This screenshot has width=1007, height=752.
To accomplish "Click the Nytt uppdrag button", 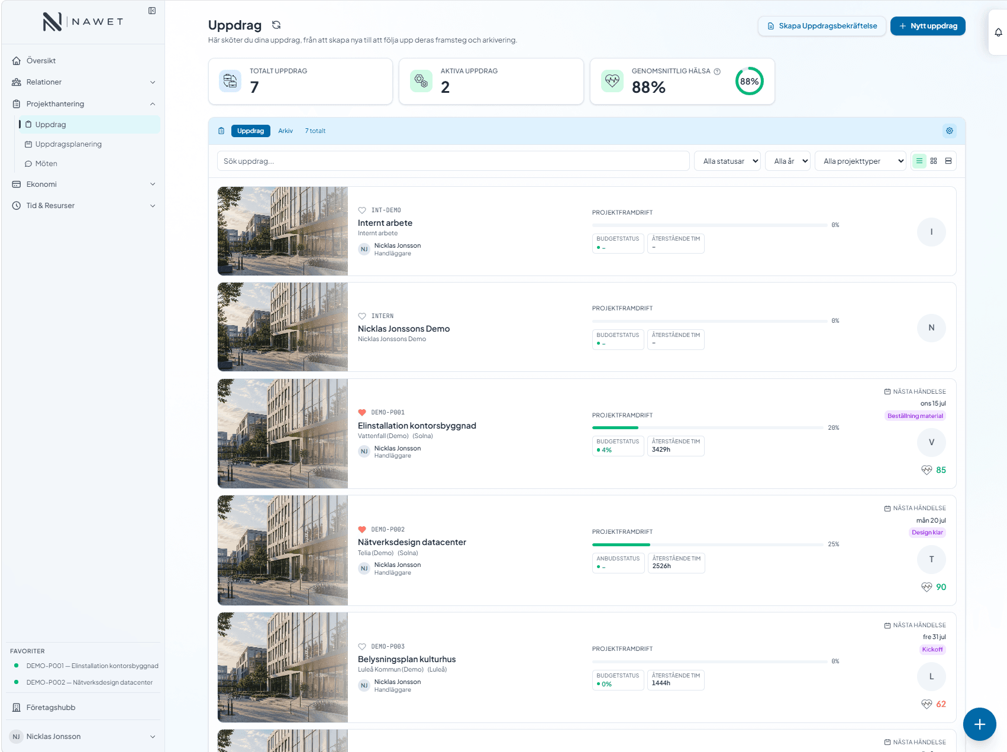I will [x=928, y=26].
